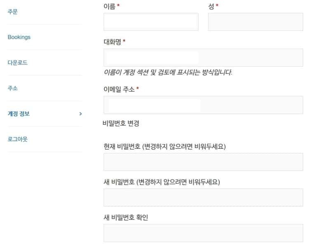Viewport: 309px width, 248px height.
Task: Click the italic 대화명 helper description text
Action: click(x=168, y=73)
